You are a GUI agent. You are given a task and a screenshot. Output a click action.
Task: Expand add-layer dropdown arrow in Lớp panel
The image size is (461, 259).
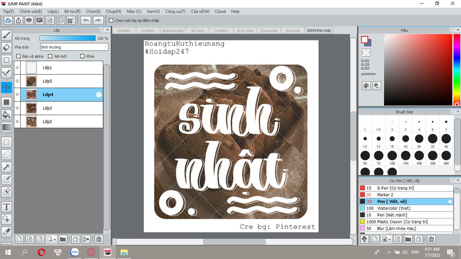(x=54, y=240)
